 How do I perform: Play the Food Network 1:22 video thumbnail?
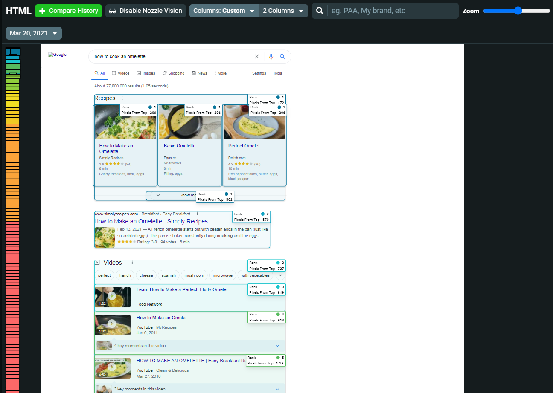[113, 298]
